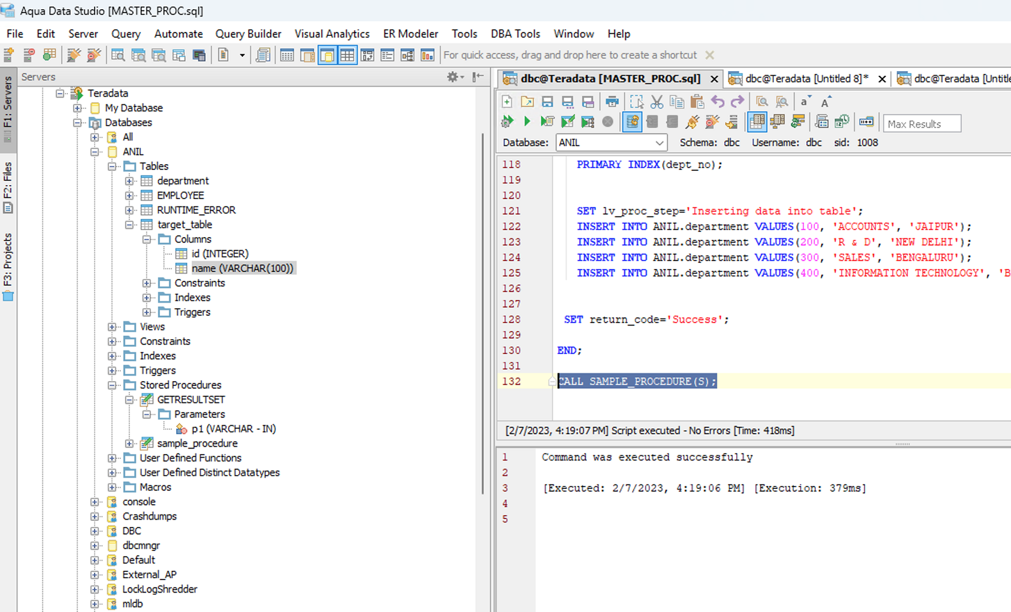The height and width of the screenshot is (612, 1011).
Task: Click the green Execute play button
Action: pyautogui.click(x=527, y=121)
